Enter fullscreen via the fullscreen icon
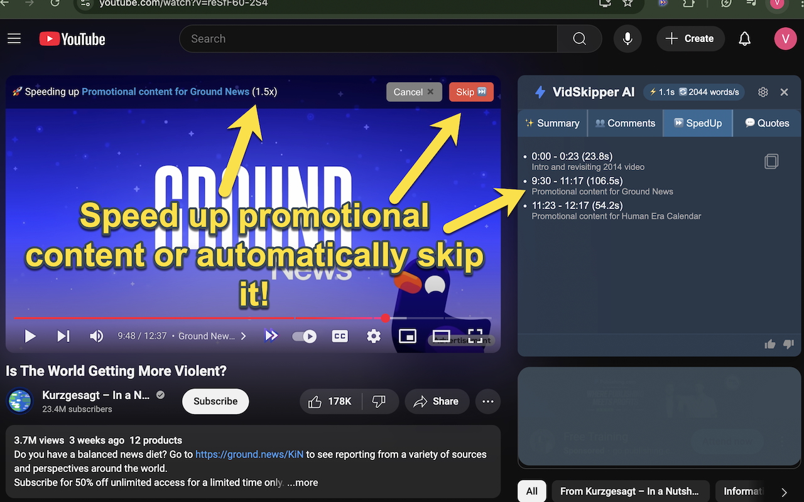The image size is (804, 502). pos(475,336)
